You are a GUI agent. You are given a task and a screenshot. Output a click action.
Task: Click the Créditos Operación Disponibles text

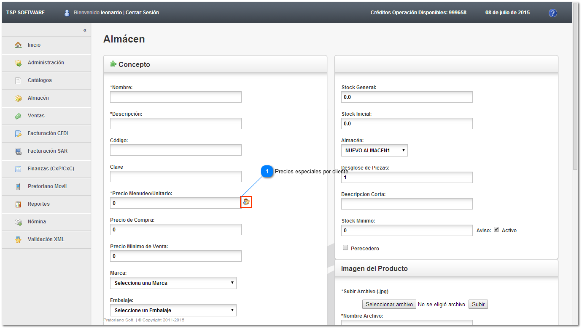coord(418,13)
